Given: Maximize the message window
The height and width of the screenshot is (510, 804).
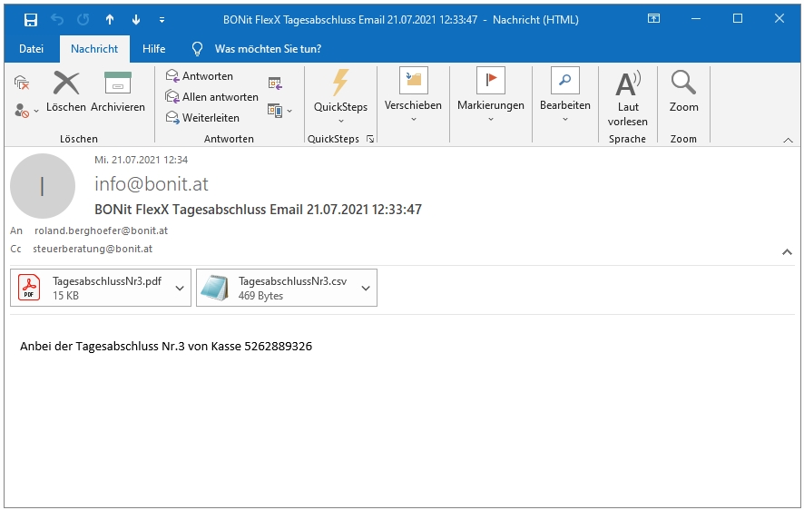Looking at the screenshot, I should pos(738,19).
